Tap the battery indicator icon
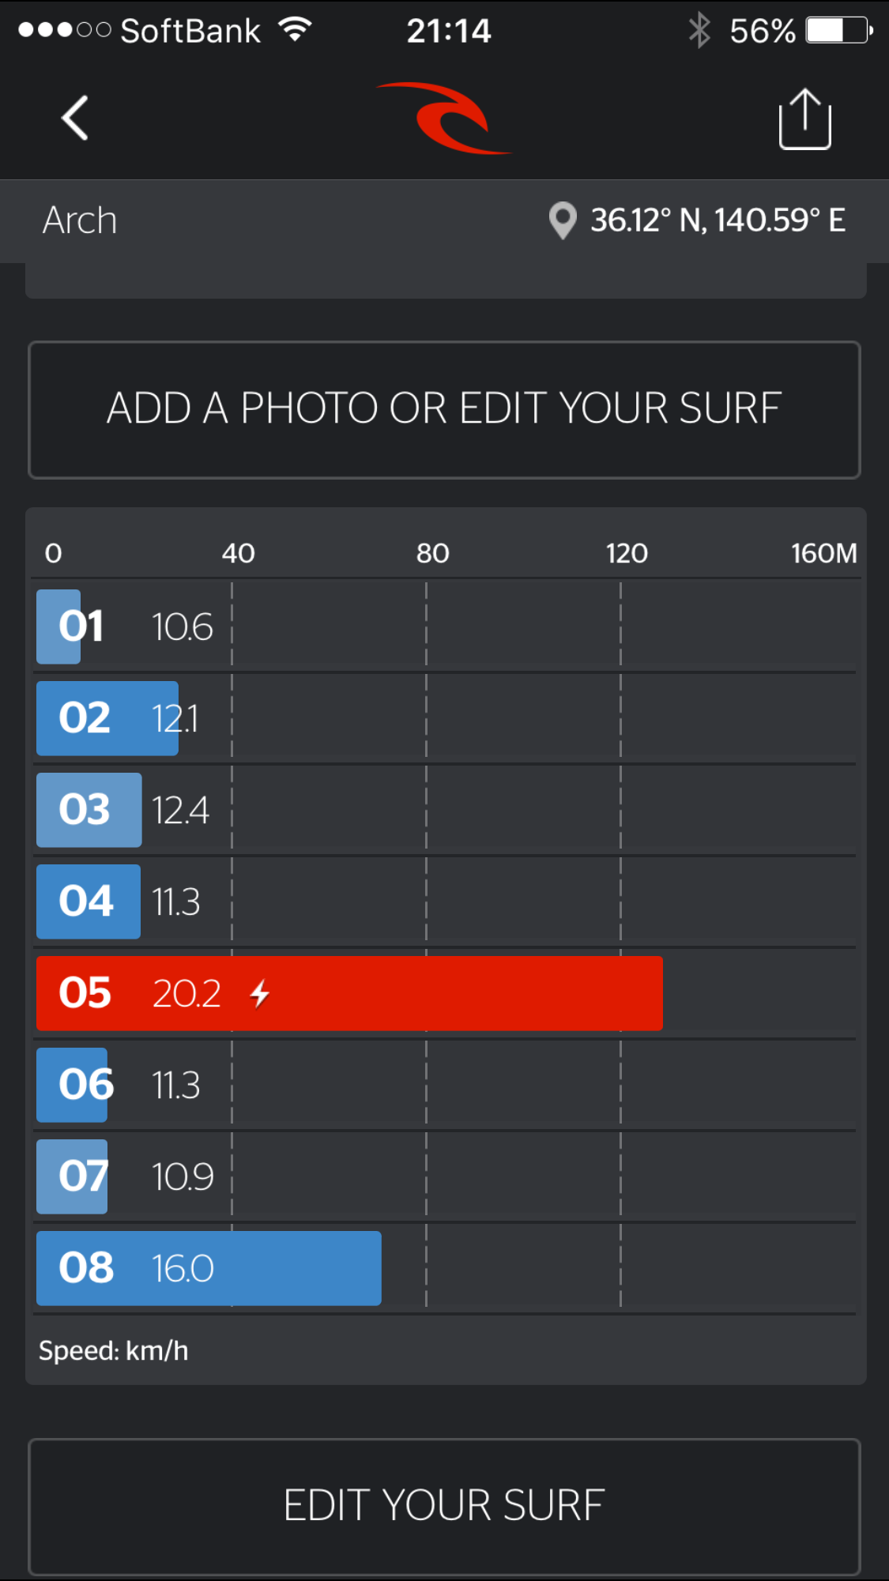This screenshot has width=889, height=1581. (x=838, y=31)
